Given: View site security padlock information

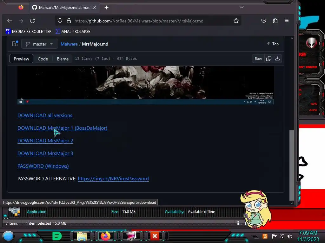Looking at the screenshot, I should click(69, 21).
